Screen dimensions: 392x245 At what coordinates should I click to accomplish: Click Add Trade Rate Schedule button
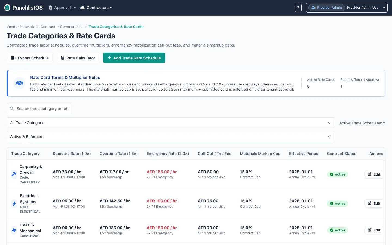point(134,58)
